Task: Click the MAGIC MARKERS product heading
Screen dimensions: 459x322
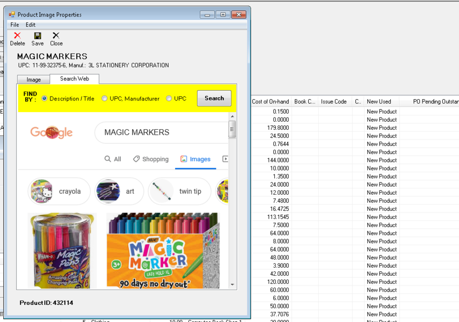Action: (52, 56)
